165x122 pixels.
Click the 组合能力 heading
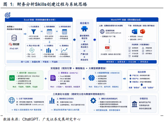pyautogui.click(x=84, y=23)
